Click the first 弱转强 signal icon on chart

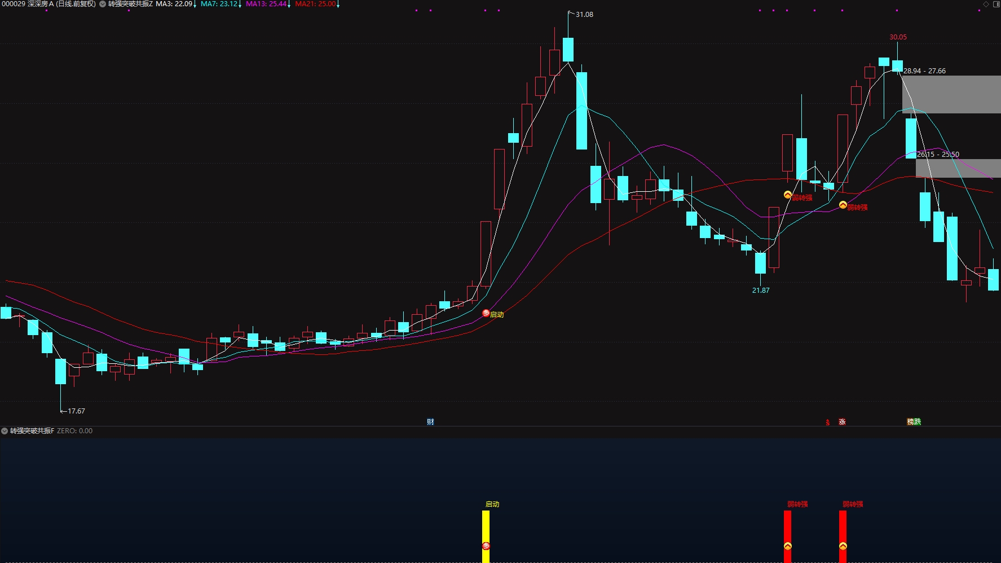[x=788, y=195]
